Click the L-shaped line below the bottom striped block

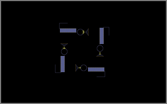click(101, 74)
